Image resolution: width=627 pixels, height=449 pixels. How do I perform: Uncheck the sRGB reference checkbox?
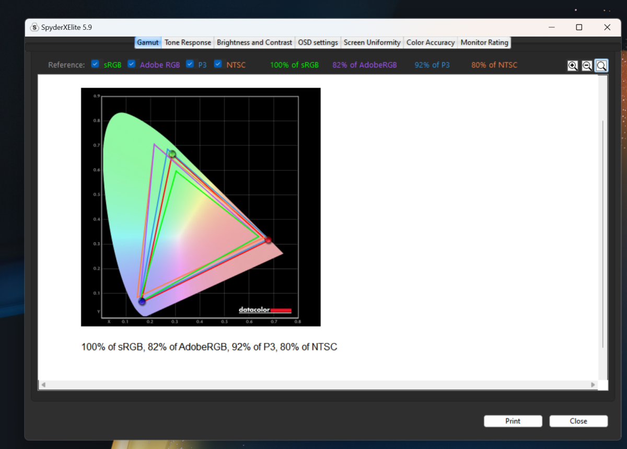tap(95, 64)
